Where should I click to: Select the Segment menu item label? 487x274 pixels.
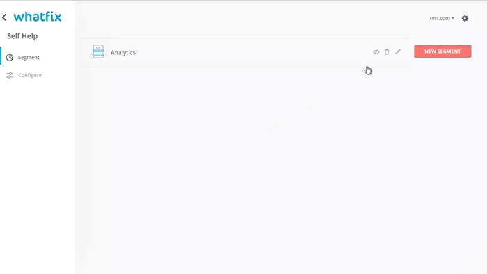29,58
